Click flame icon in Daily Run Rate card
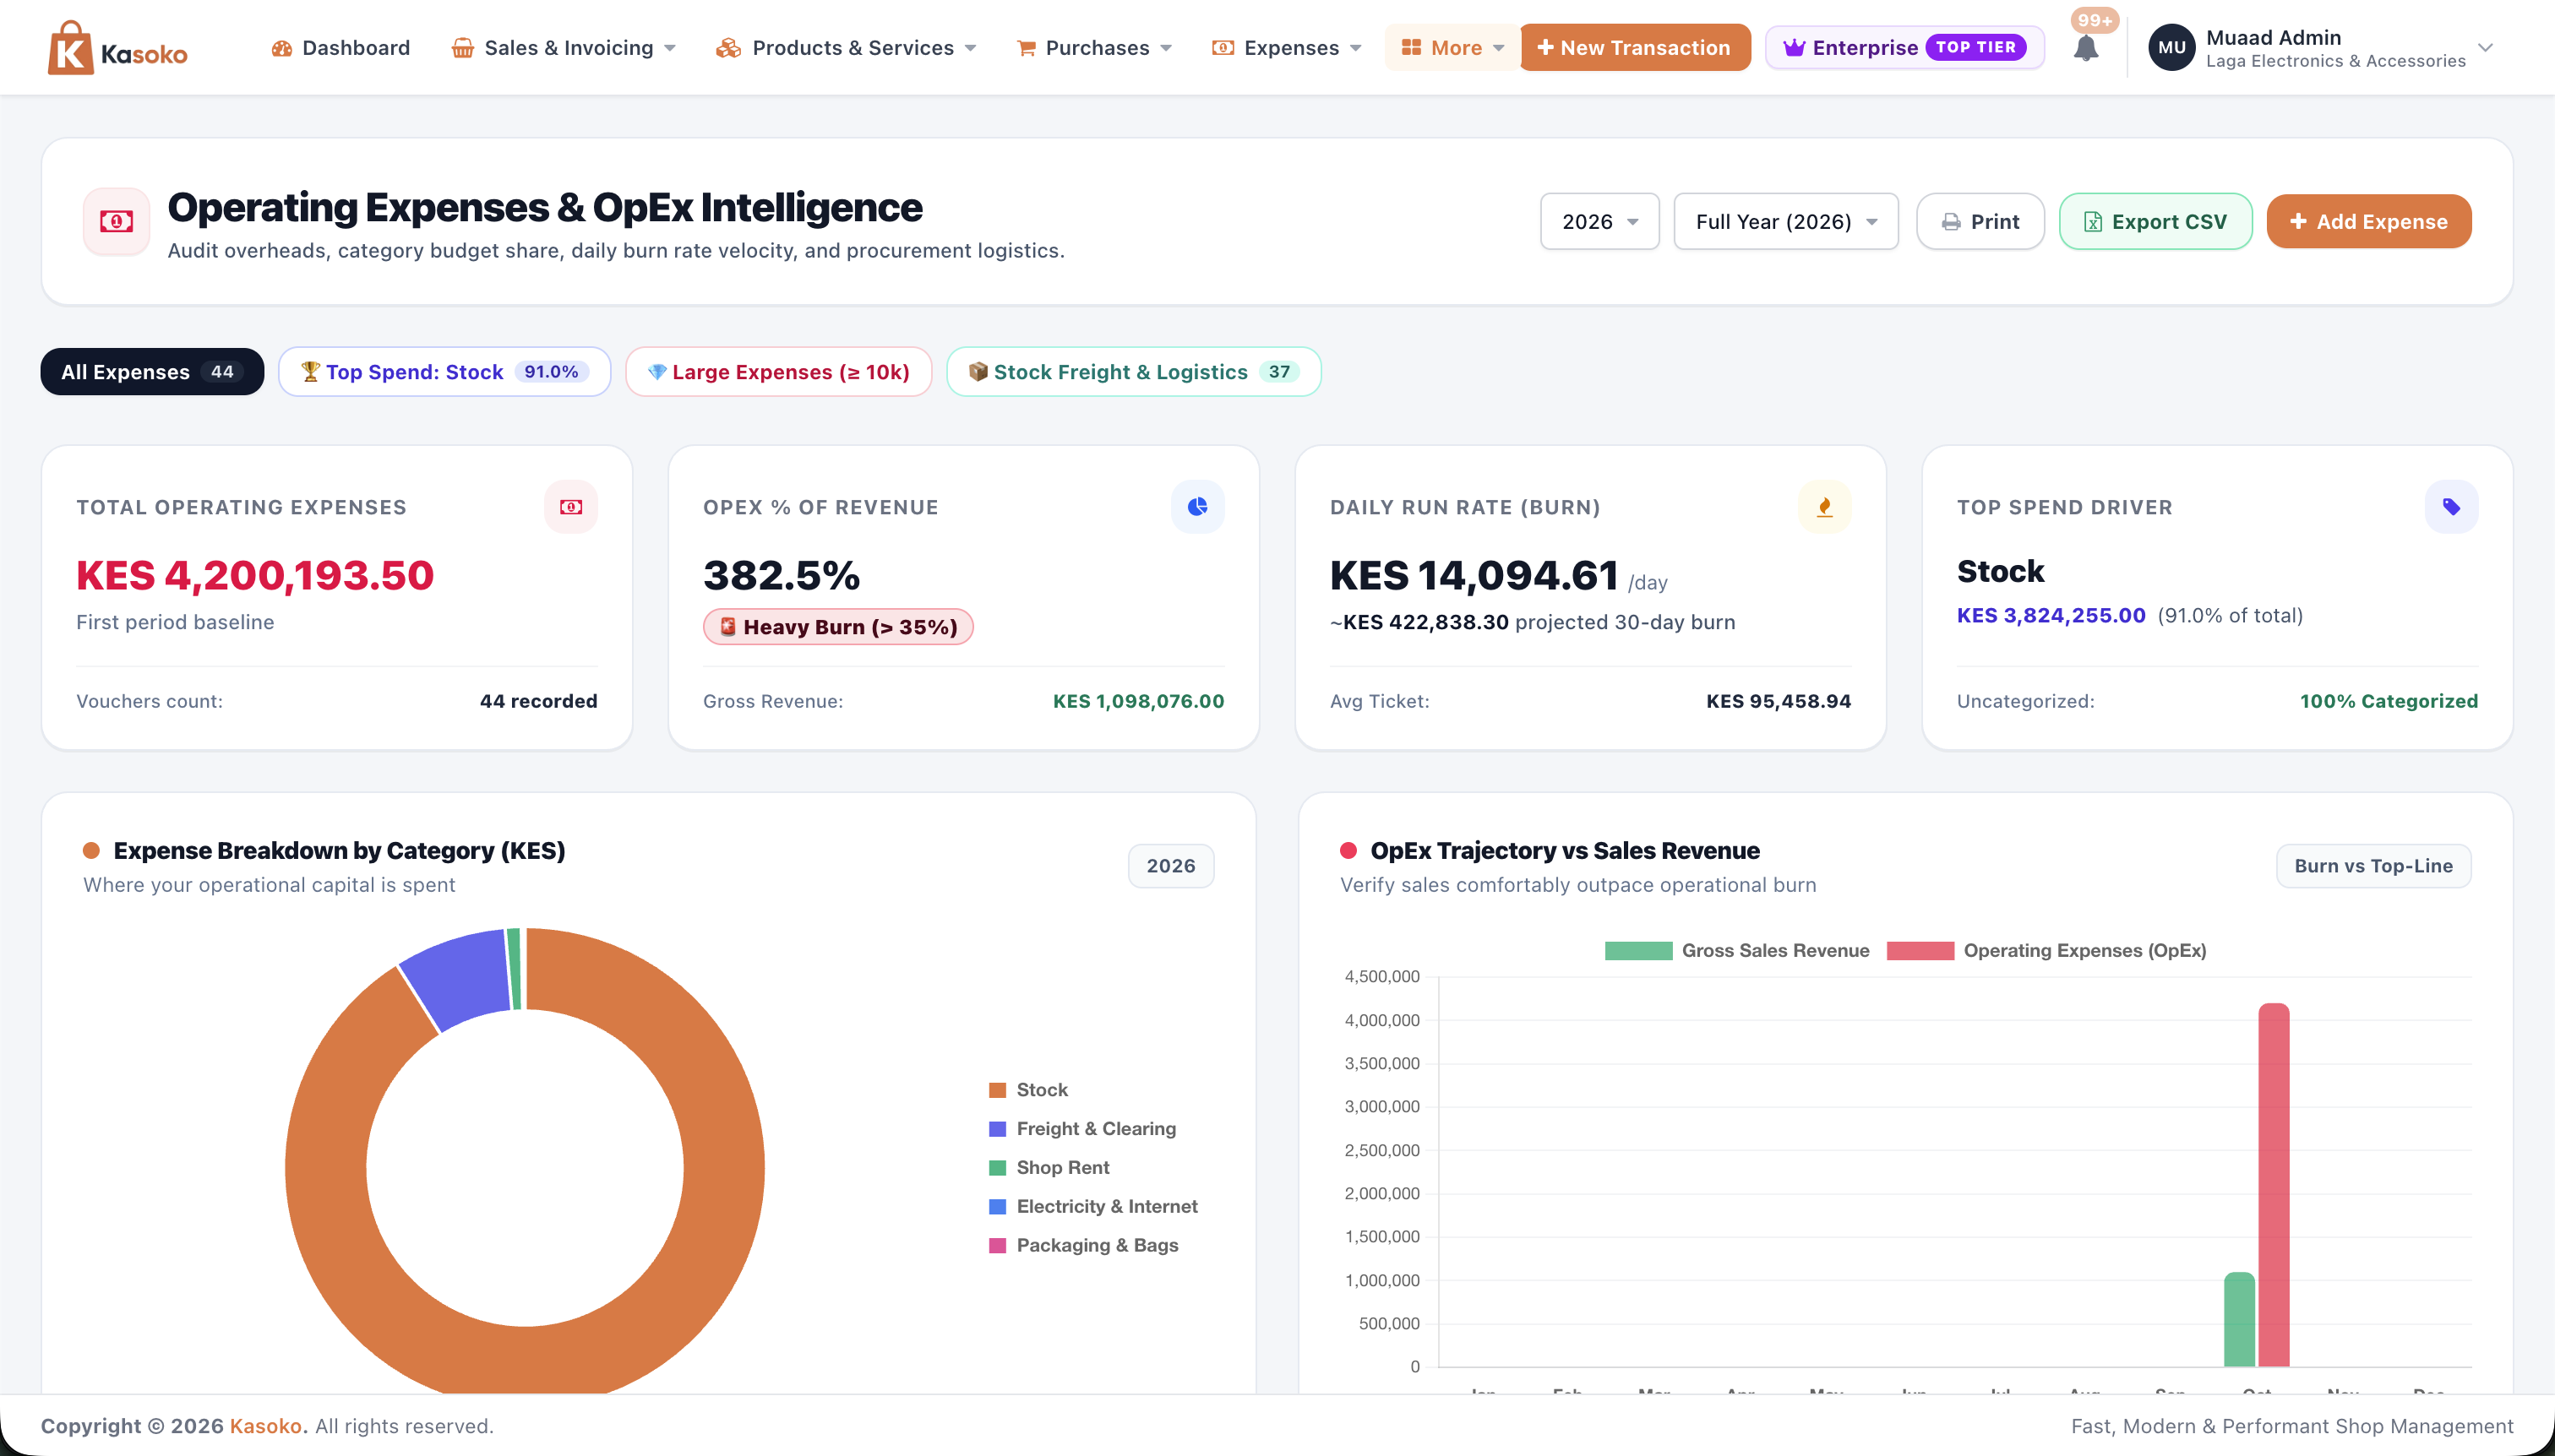The height and width of the screenshot is (1456, 2555). (x=1825, y=507)
